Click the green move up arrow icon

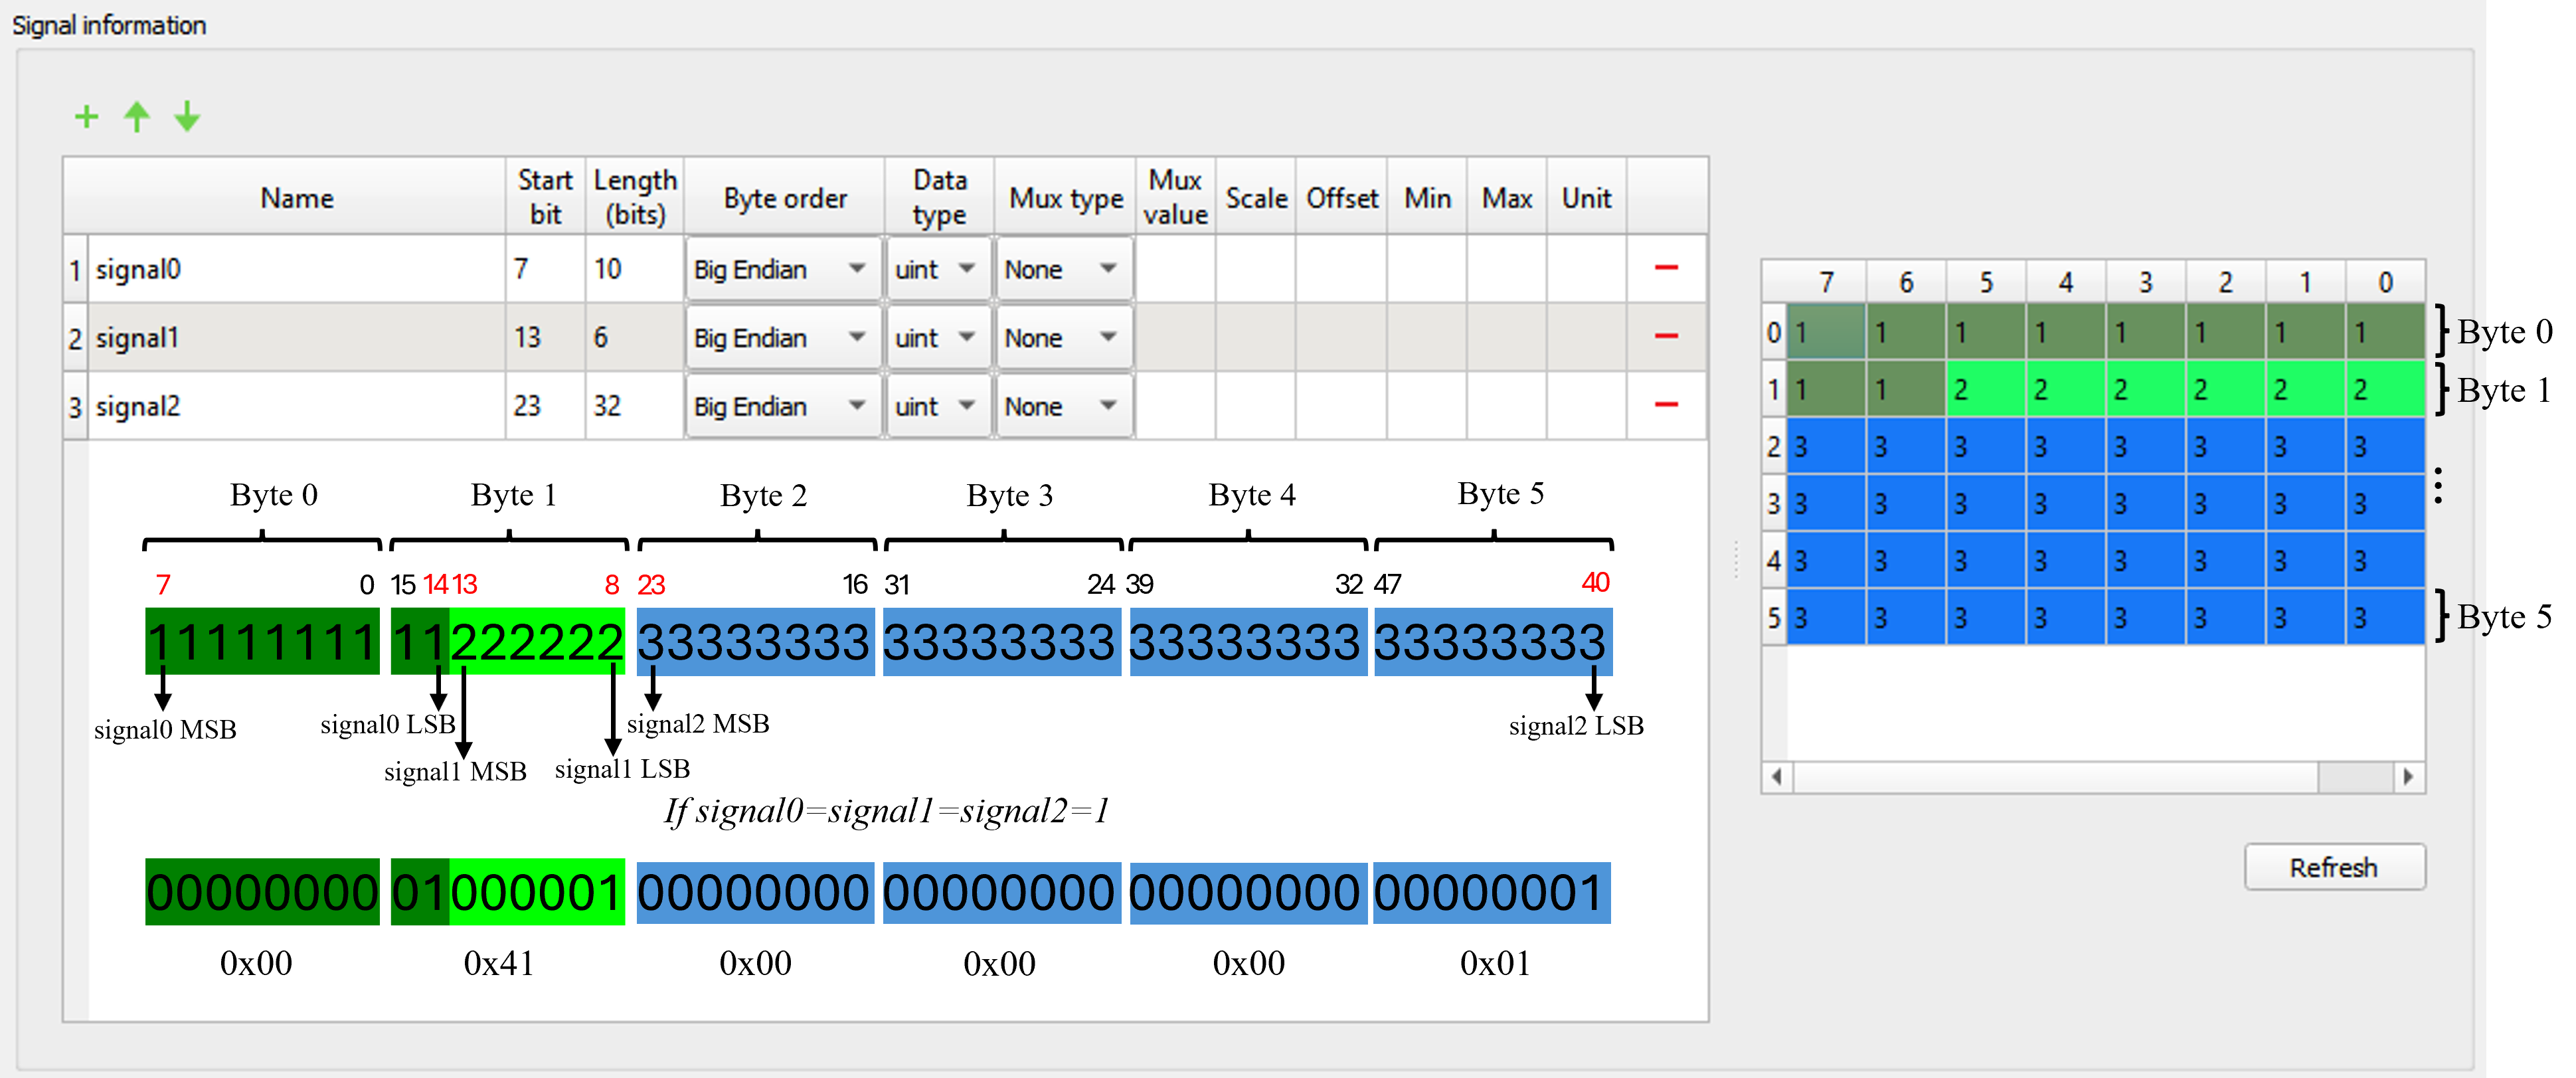(137, 117)
